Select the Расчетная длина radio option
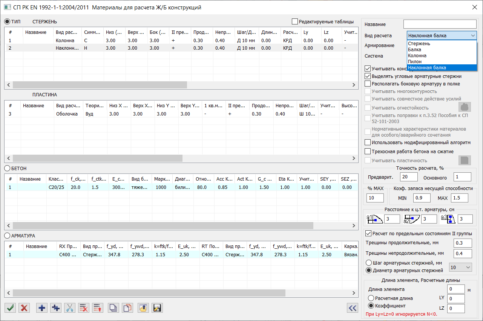Screen dimensions: 483x321 [x=371, y=298]
